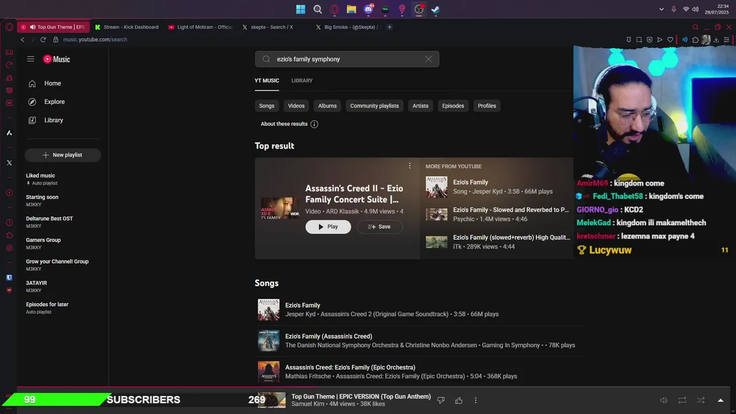
Task: Open browser downloads icon
Action: pos(716,40)
